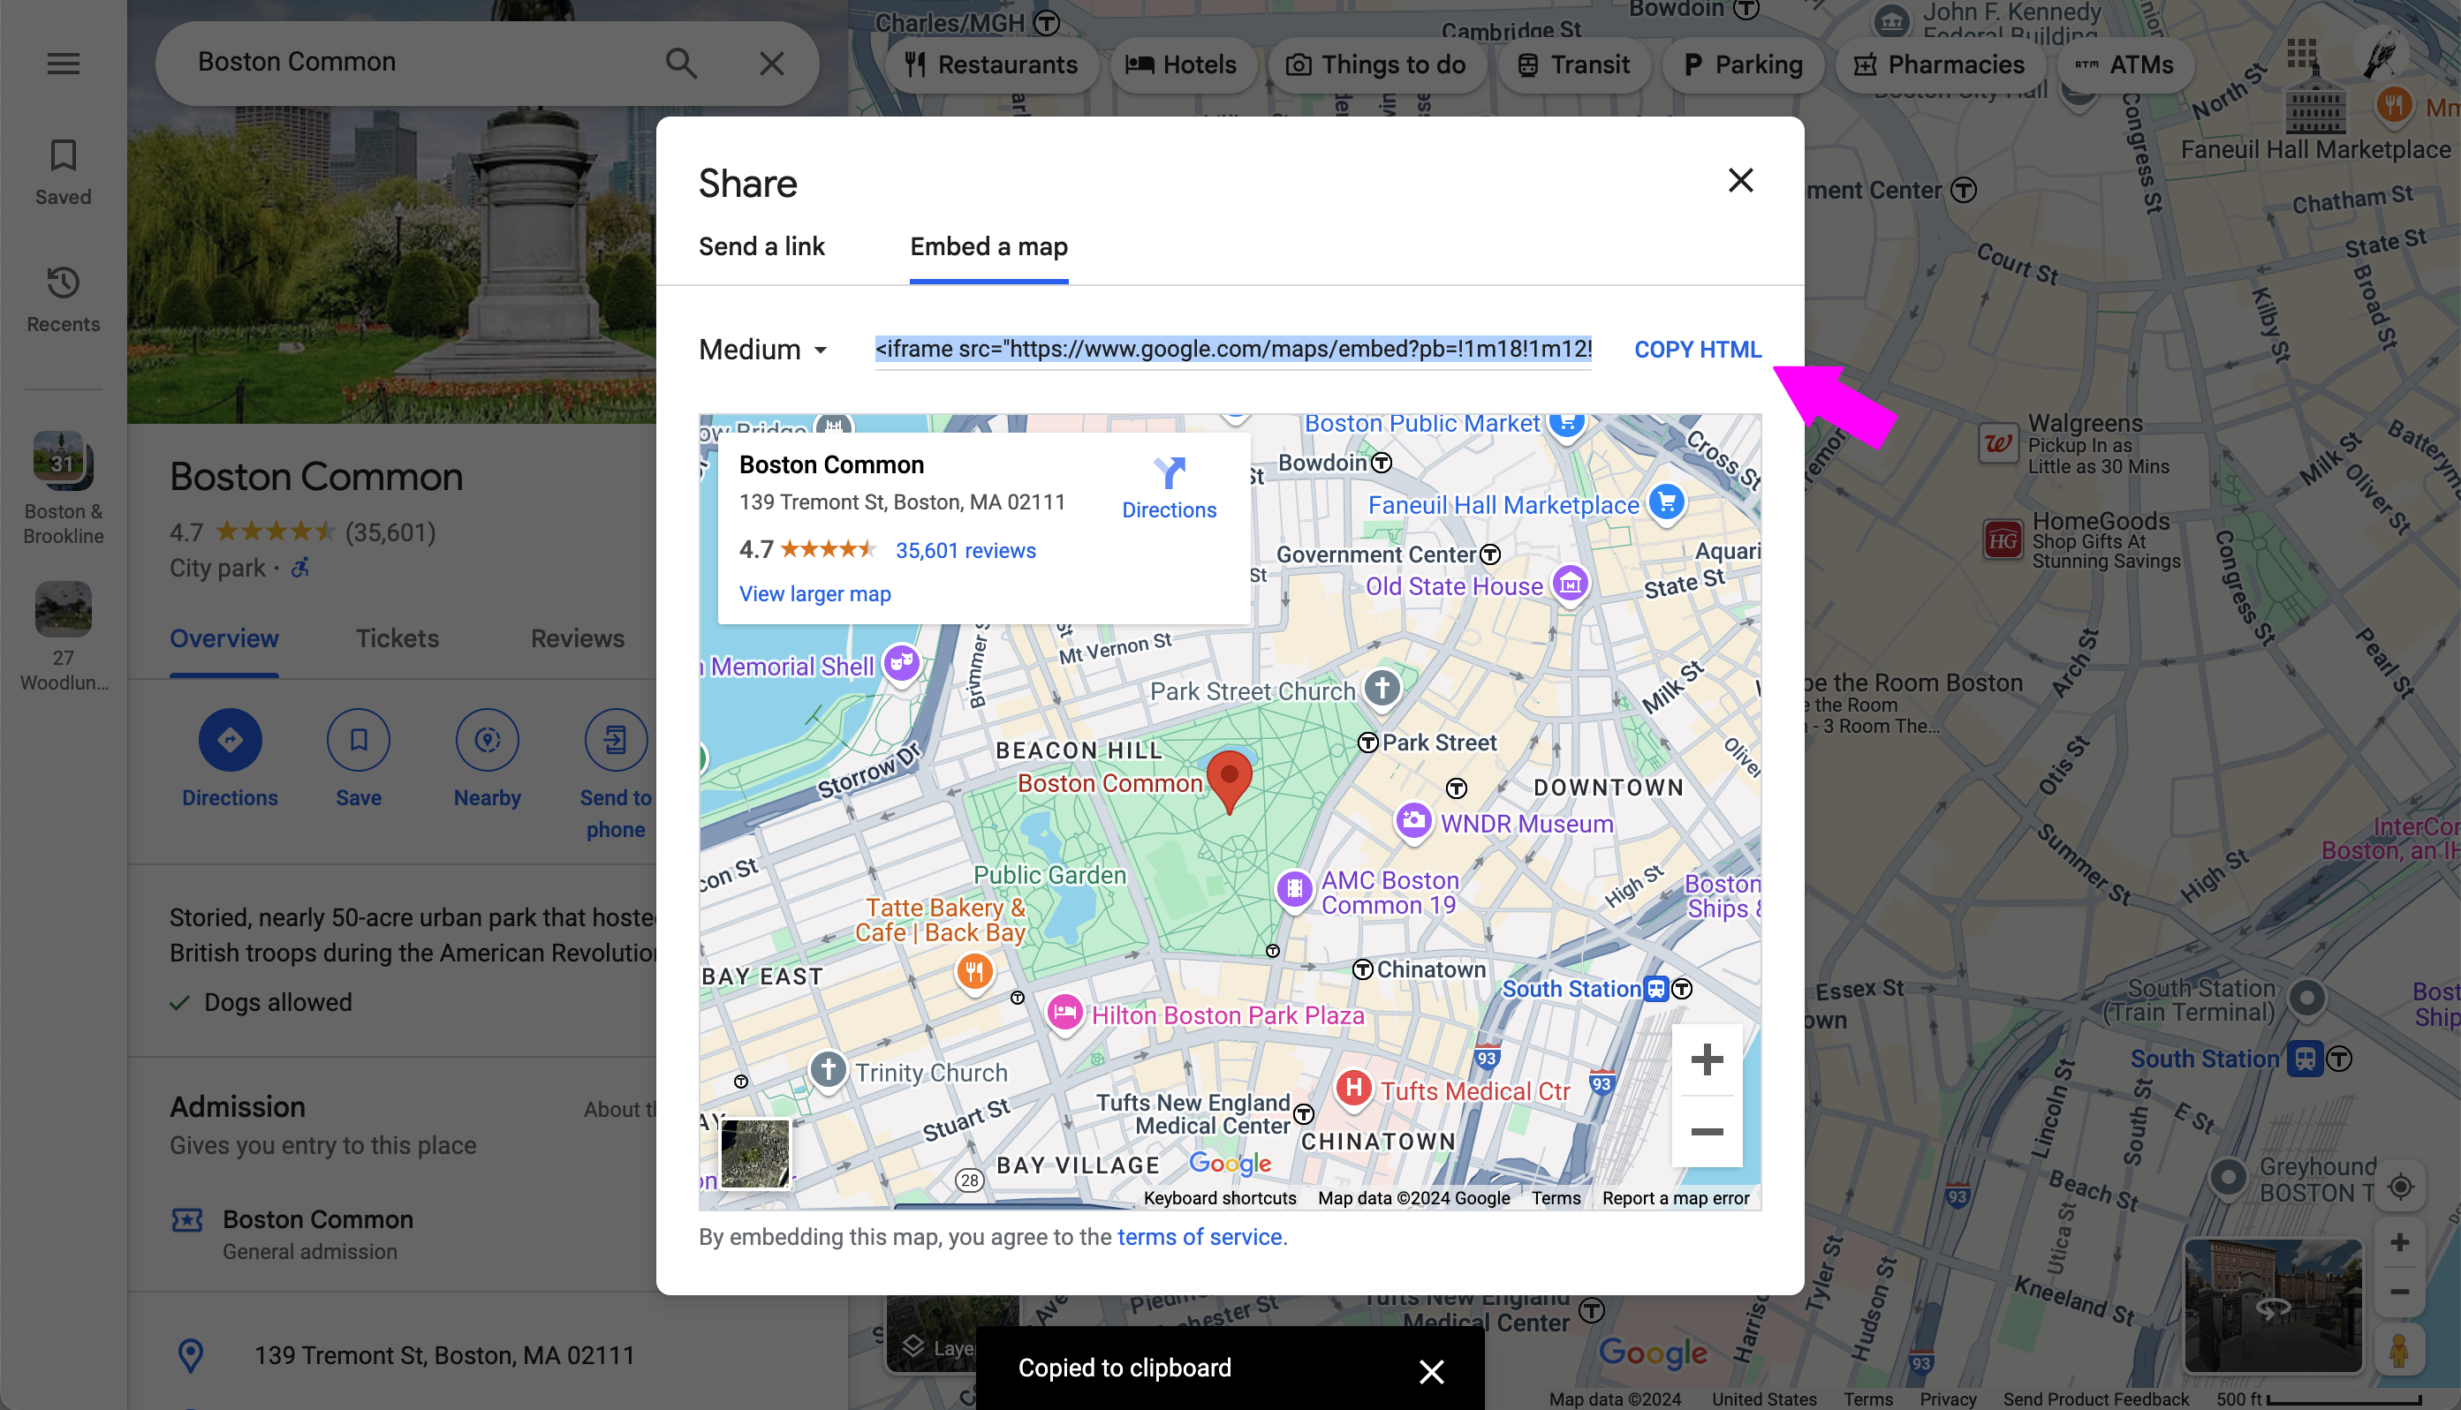Clear the Boston Common search
Image resolution: width=2461 pixels, height=1410 pixels.
click(772, 64)
